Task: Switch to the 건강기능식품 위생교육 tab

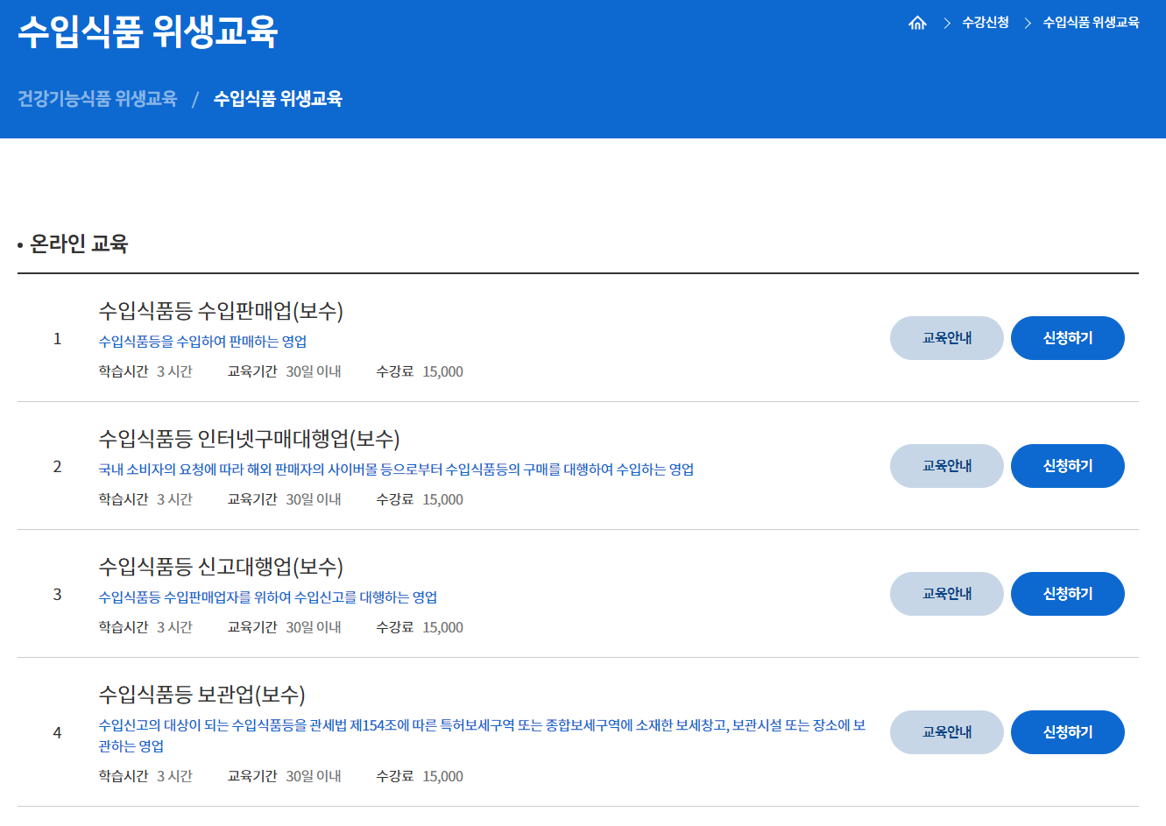Action: click(x=97, y=99)
